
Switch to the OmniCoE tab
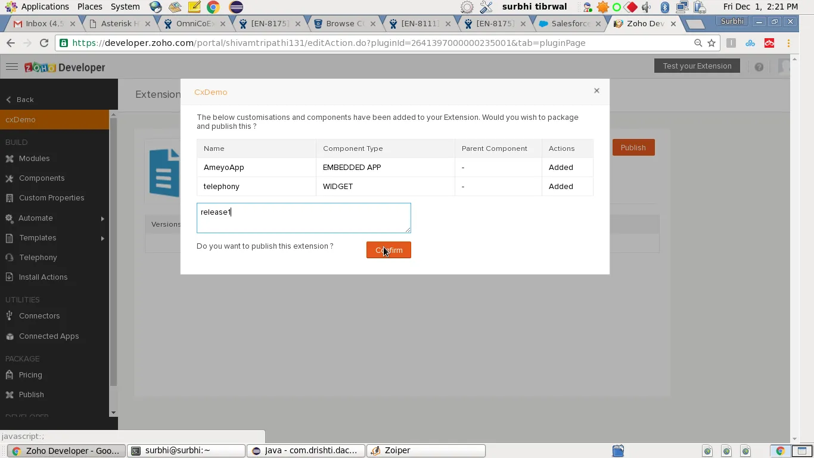point(194,24)
